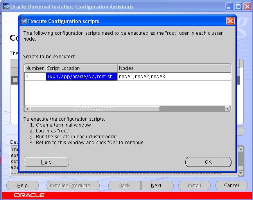
Task: Close the Execute Configuration scripts dialog
Action: [x=230, y=21]
